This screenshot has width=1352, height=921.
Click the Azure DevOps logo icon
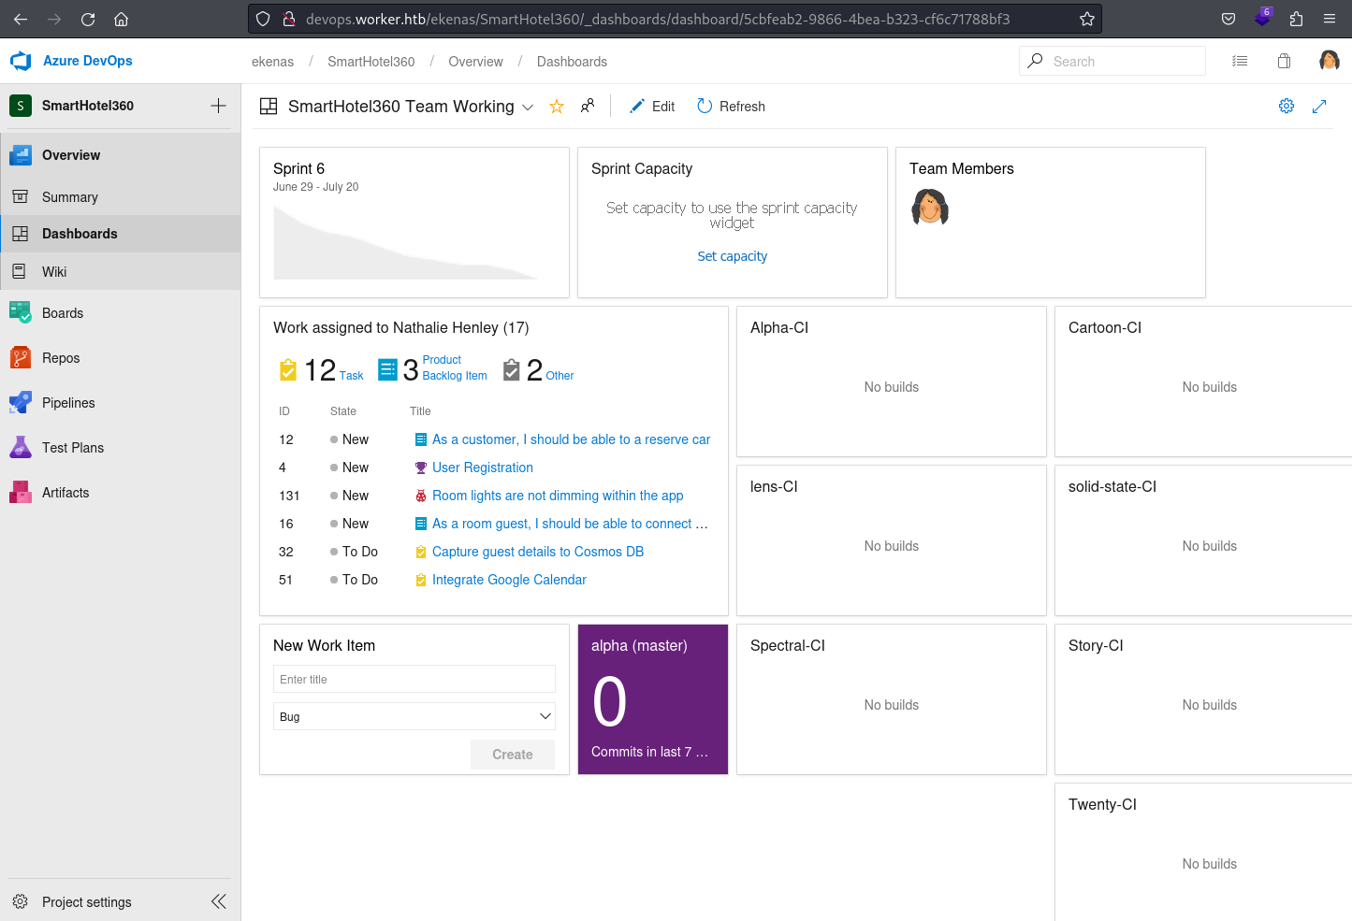tap(21, 61)
